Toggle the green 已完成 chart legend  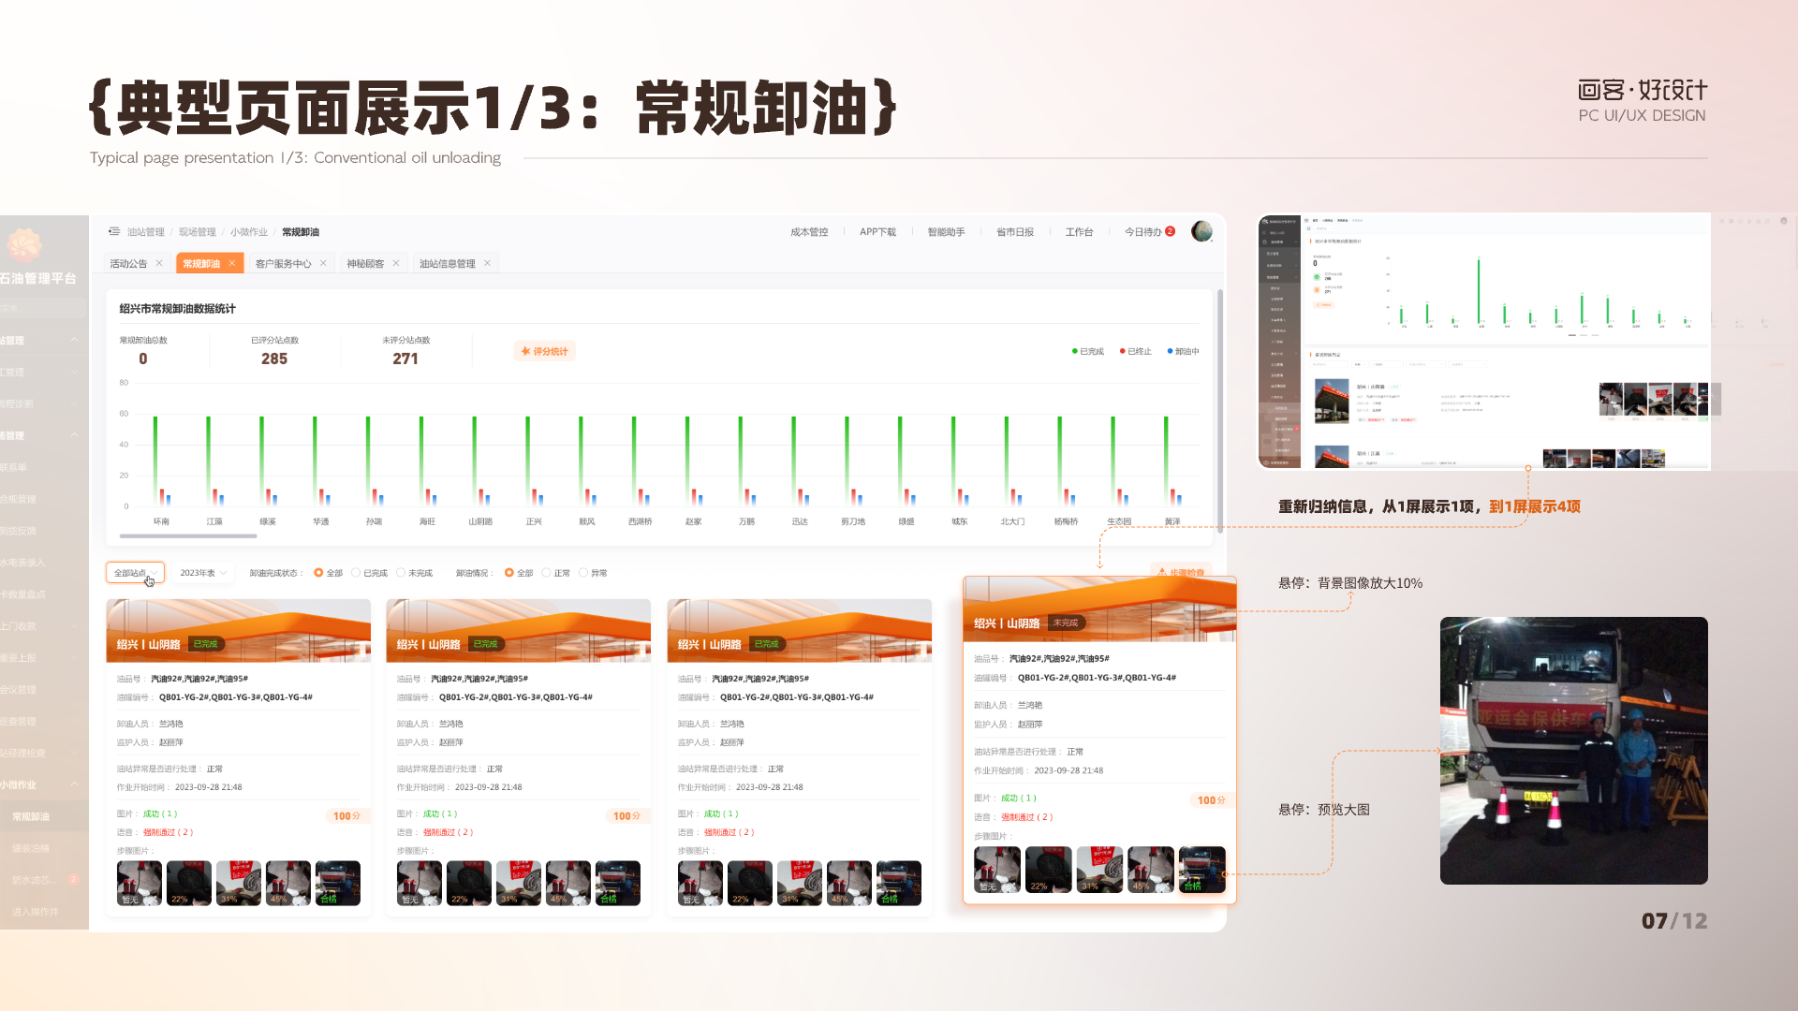tap(1088, 351)
